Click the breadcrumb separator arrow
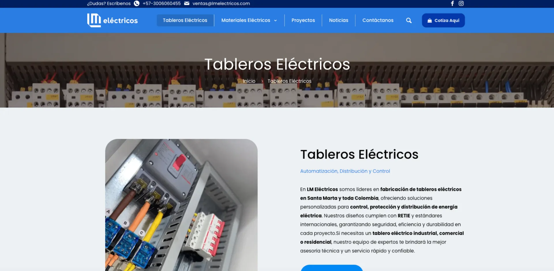This screenshot has width=554, height=271. coord(262,81)
